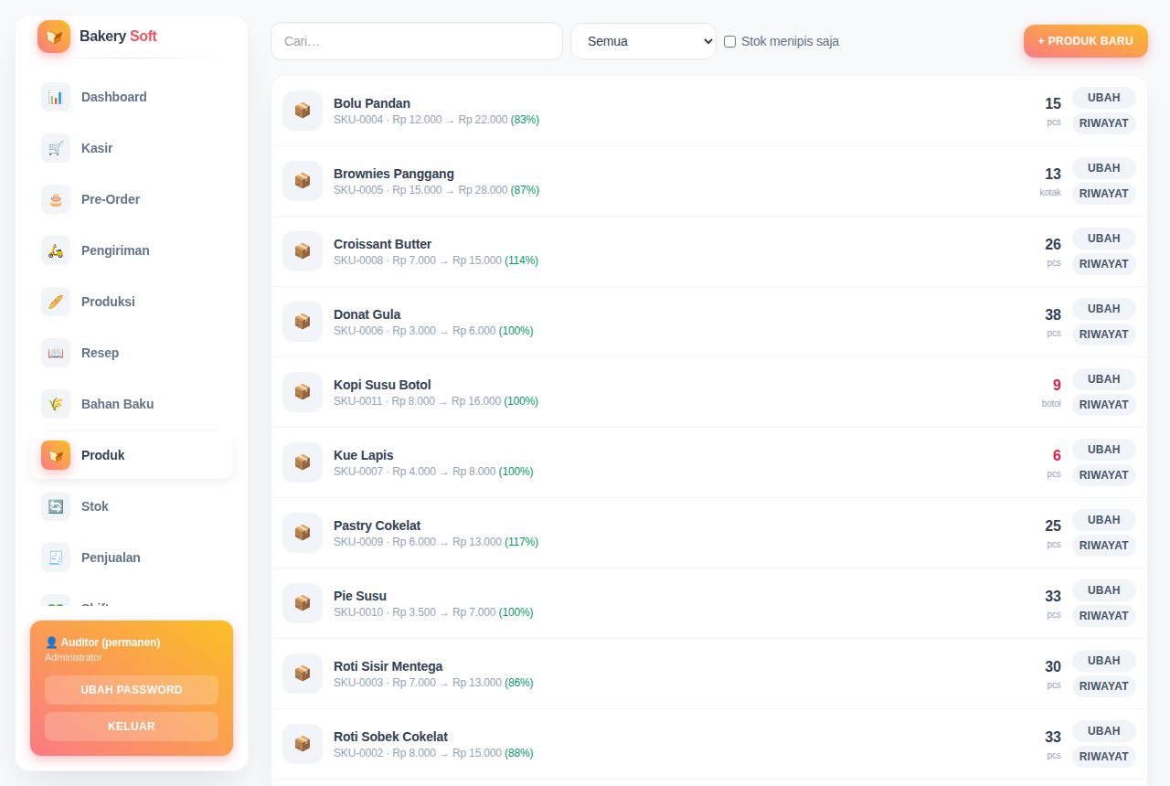The width and height of the screenshot is (1170, 786).
Task: Focus the Cari search field
Action: (417, 41)
